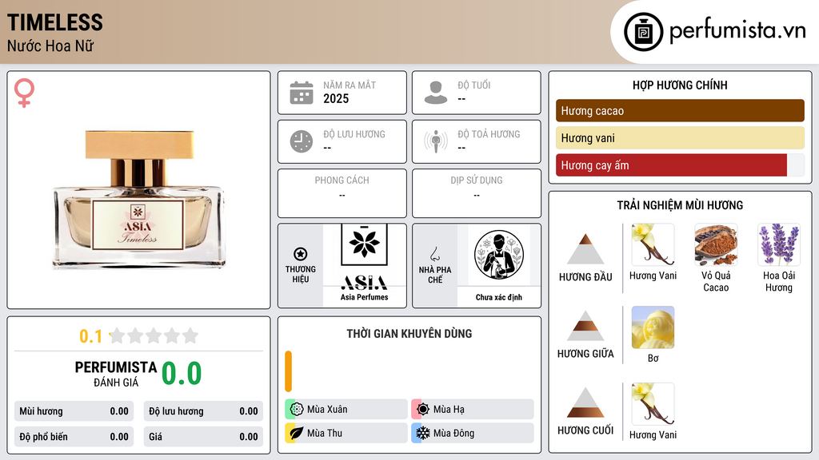Viewport: 819px width, 460px height.
Task: Click the Asia Perfumes brand name label
Action: 364,297
